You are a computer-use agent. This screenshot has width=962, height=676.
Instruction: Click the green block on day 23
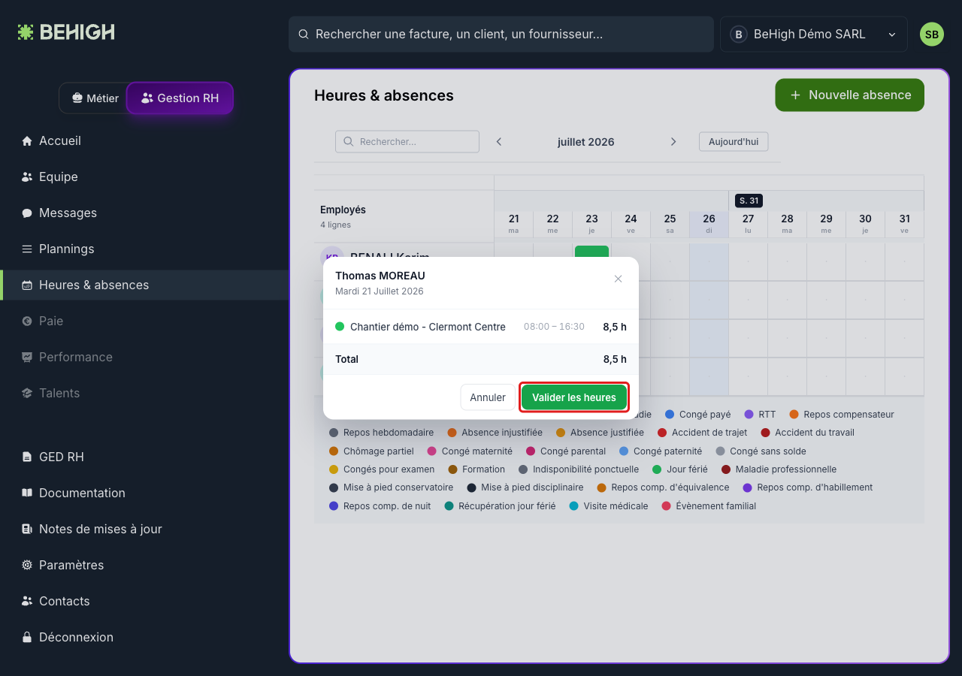click(x=591, y=252)
